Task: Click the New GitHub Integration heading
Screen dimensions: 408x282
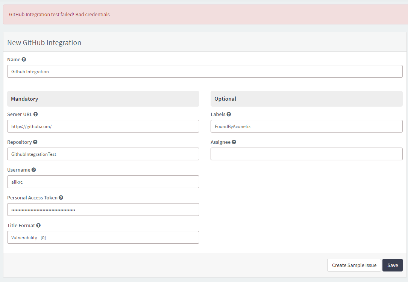Action: pos(44,43)
